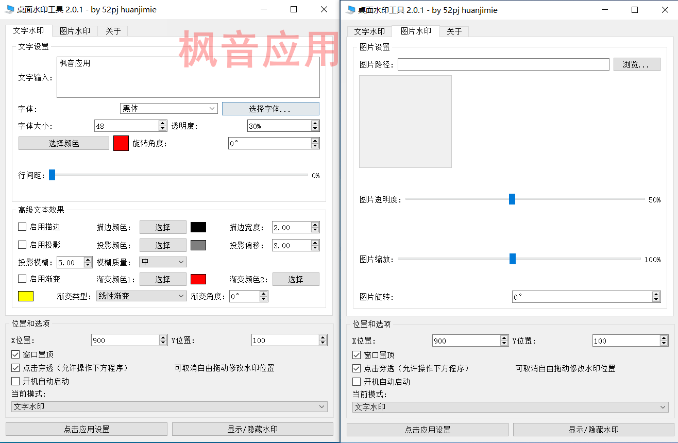The height and width of the screenshot is (443, 678).
Task: Click the 行间距 slider handle
Action: [x=52, y=175]
